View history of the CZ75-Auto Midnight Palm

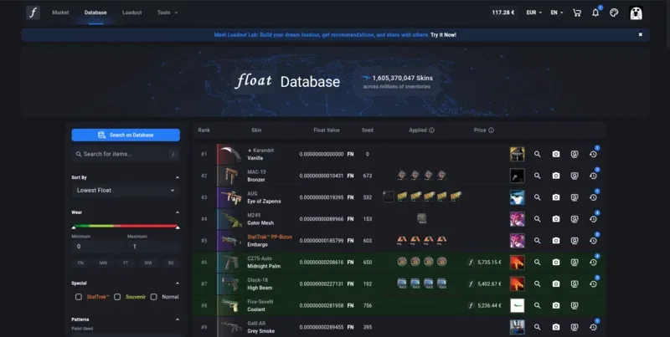click(x=593, y=263)
